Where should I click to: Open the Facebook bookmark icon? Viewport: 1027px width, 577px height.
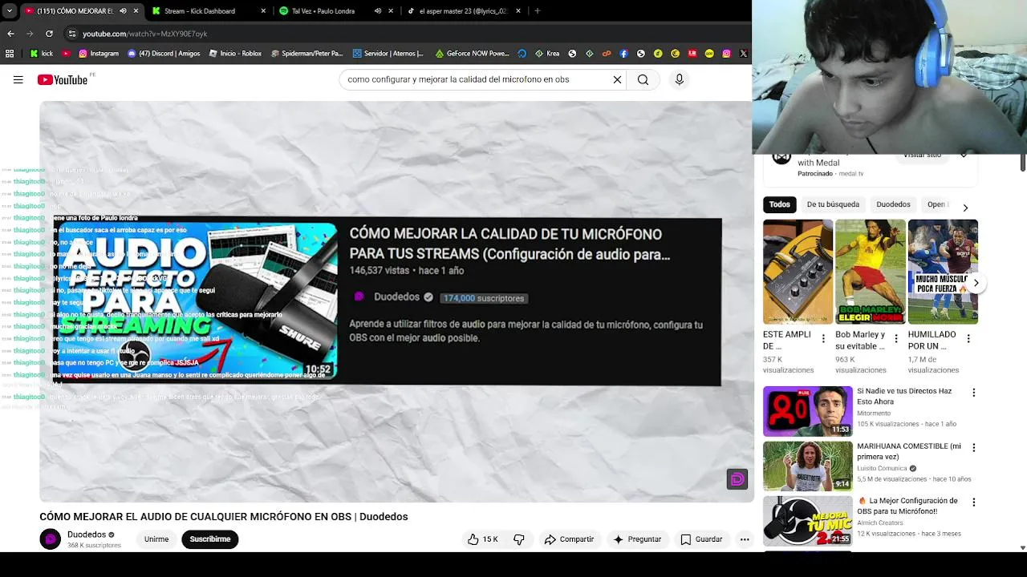[x=623, y=54]
